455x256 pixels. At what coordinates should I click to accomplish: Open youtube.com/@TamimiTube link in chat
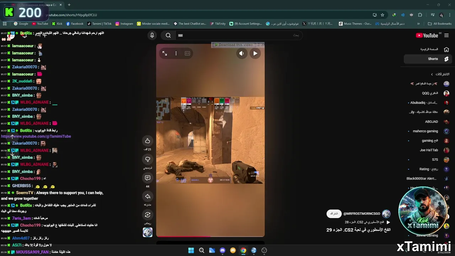point(36,136)
